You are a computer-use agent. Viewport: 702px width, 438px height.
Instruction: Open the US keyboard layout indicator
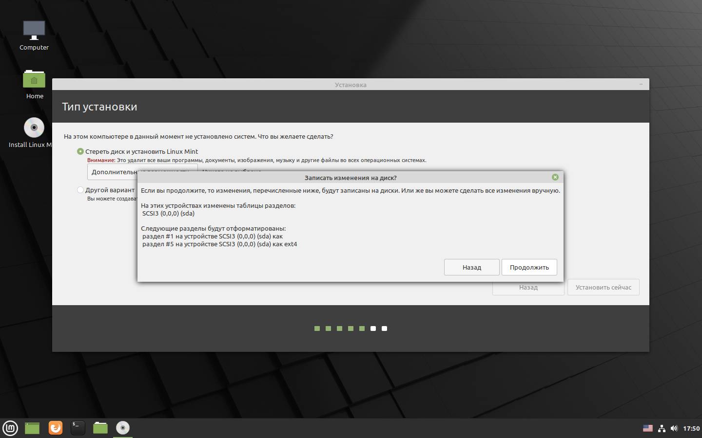pyautogui.click(x=647, y=428)
